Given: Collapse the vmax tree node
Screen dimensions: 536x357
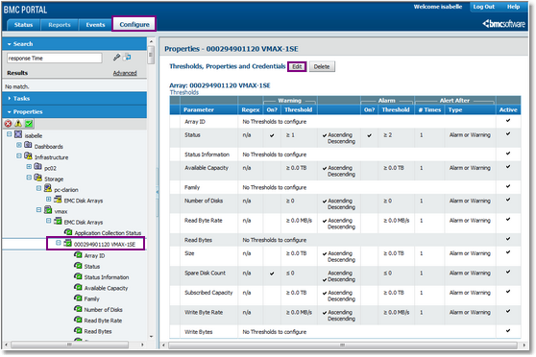Looking at the screenshot, I should pos(39,210).
